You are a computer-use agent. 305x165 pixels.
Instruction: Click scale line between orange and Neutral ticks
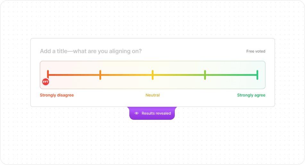[126, 75]
